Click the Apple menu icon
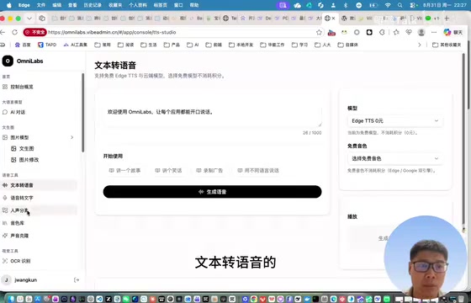Image resolution: width=471 pixels, height=303 pixels. [x=9, y=5]
